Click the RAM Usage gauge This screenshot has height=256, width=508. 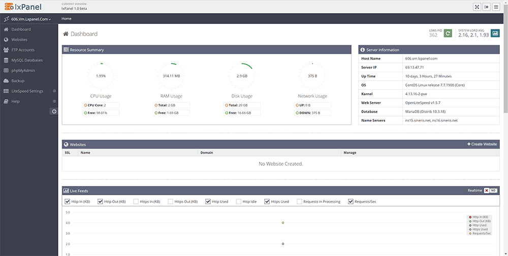click(x=171, y=76)
